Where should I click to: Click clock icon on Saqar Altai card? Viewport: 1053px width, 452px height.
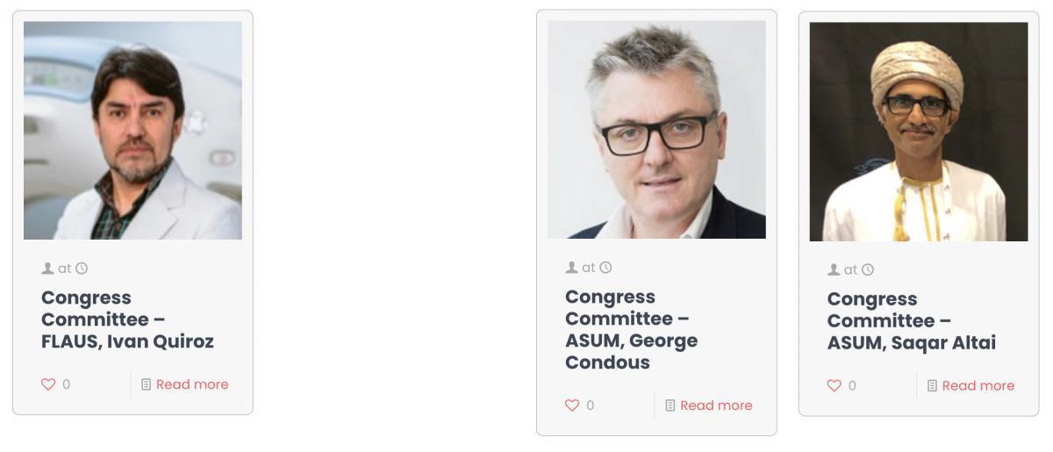868,269
